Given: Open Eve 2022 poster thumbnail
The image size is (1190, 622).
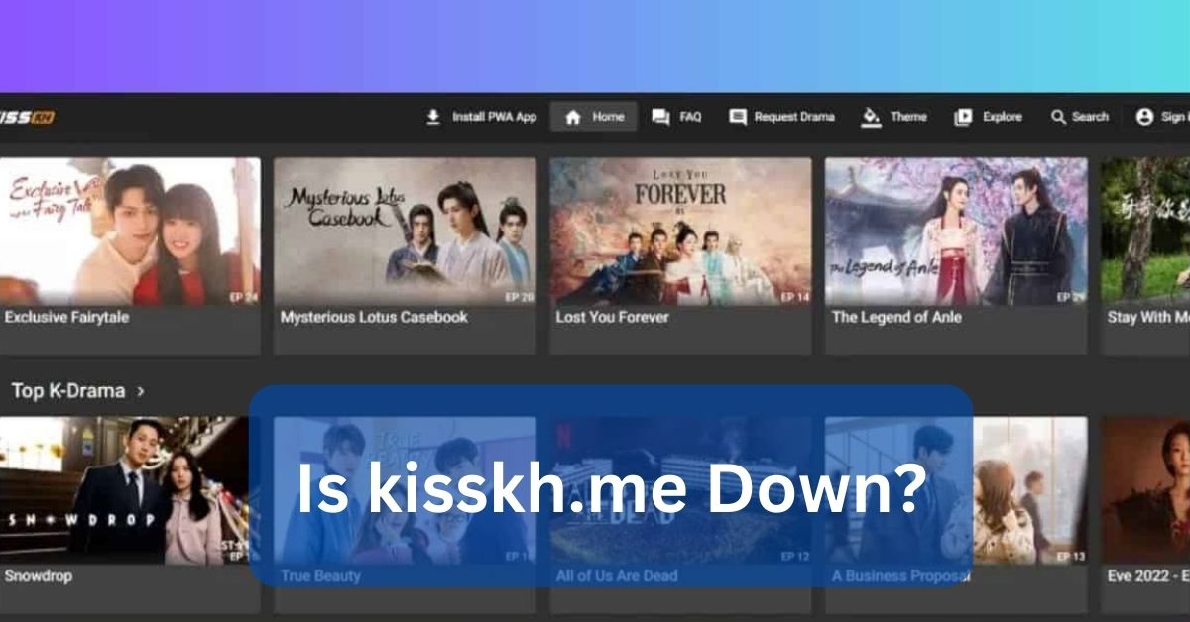Looking at the screenshot, I should [1145, 490].
